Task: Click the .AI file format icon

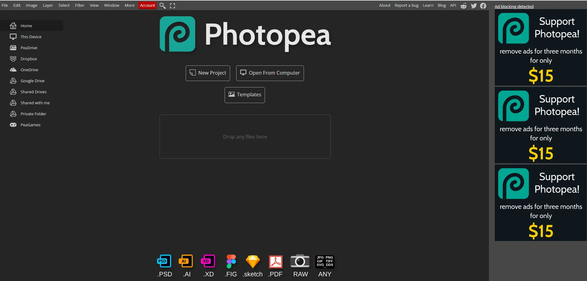Action: point(186,261)
